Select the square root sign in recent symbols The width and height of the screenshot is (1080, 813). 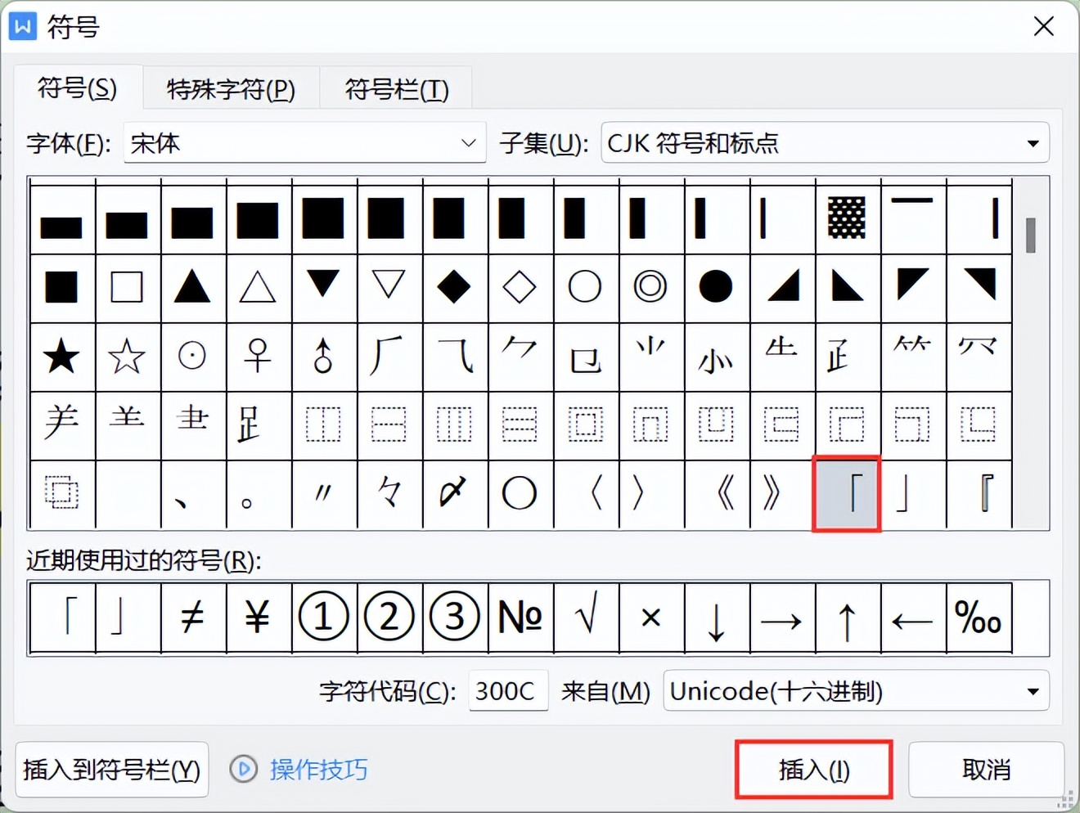(x=585, y=618)
